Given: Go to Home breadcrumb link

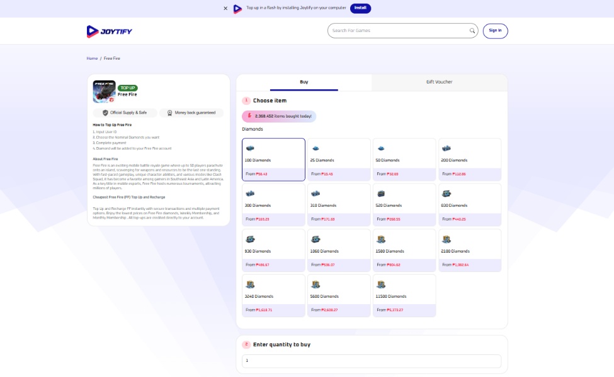Looking at the screenshot, I should tap(92, 58).
